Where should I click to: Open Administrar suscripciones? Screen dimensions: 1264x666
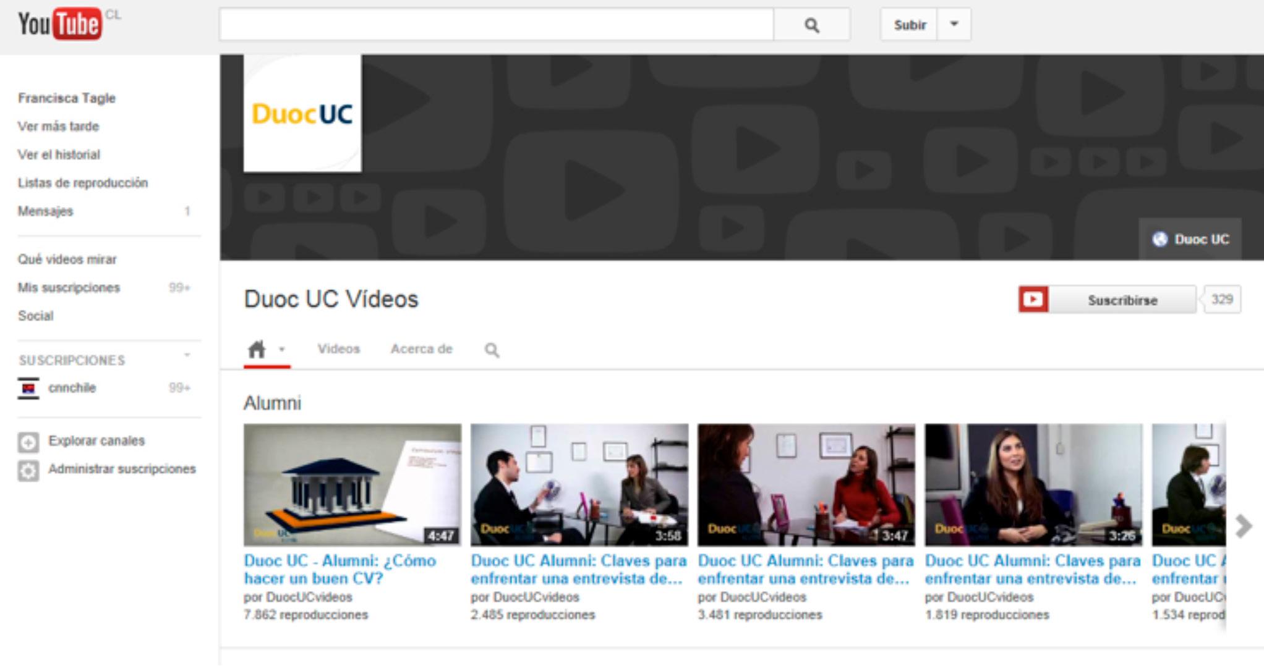(x=122, y=469)
